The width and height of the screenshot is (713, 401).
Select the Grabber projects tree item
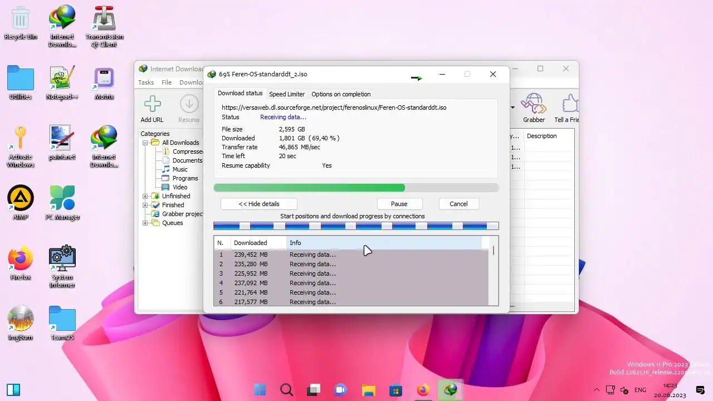(x=182, y=214)
